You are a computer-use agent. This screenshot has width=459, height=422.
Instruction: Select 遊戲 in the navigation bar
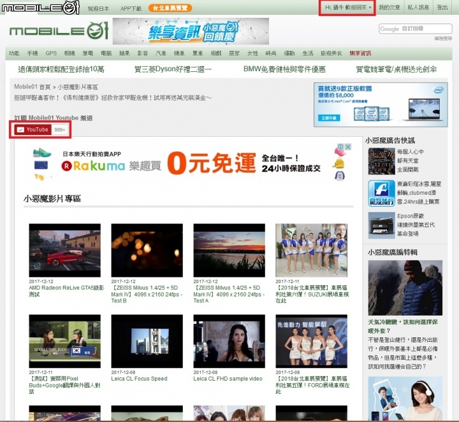[216, 53]
